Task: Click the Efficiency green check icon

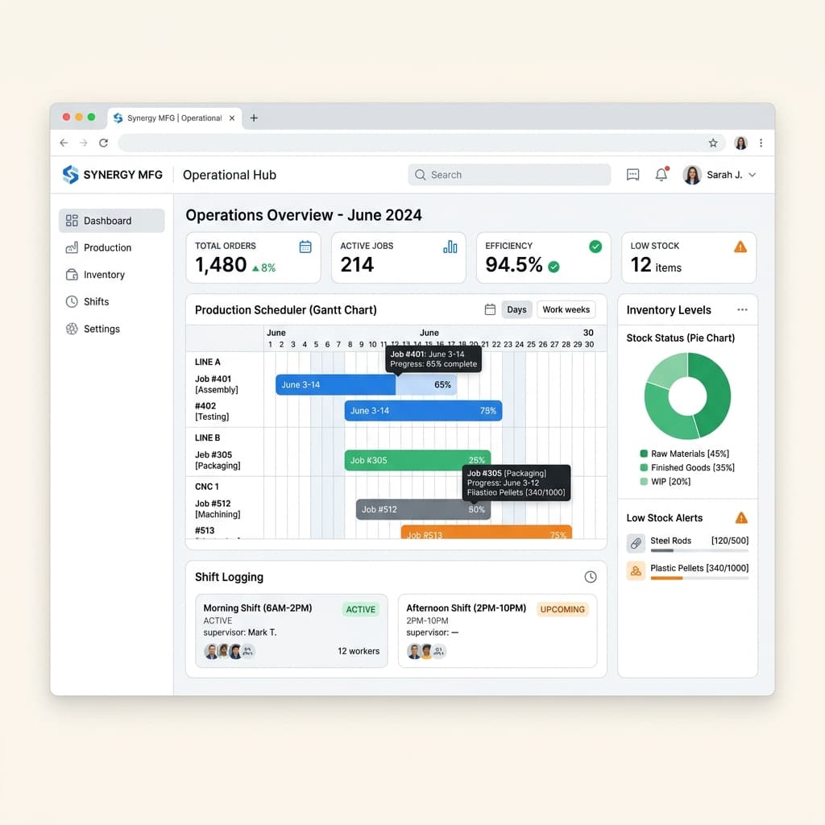Action: (x=595, y=247)
